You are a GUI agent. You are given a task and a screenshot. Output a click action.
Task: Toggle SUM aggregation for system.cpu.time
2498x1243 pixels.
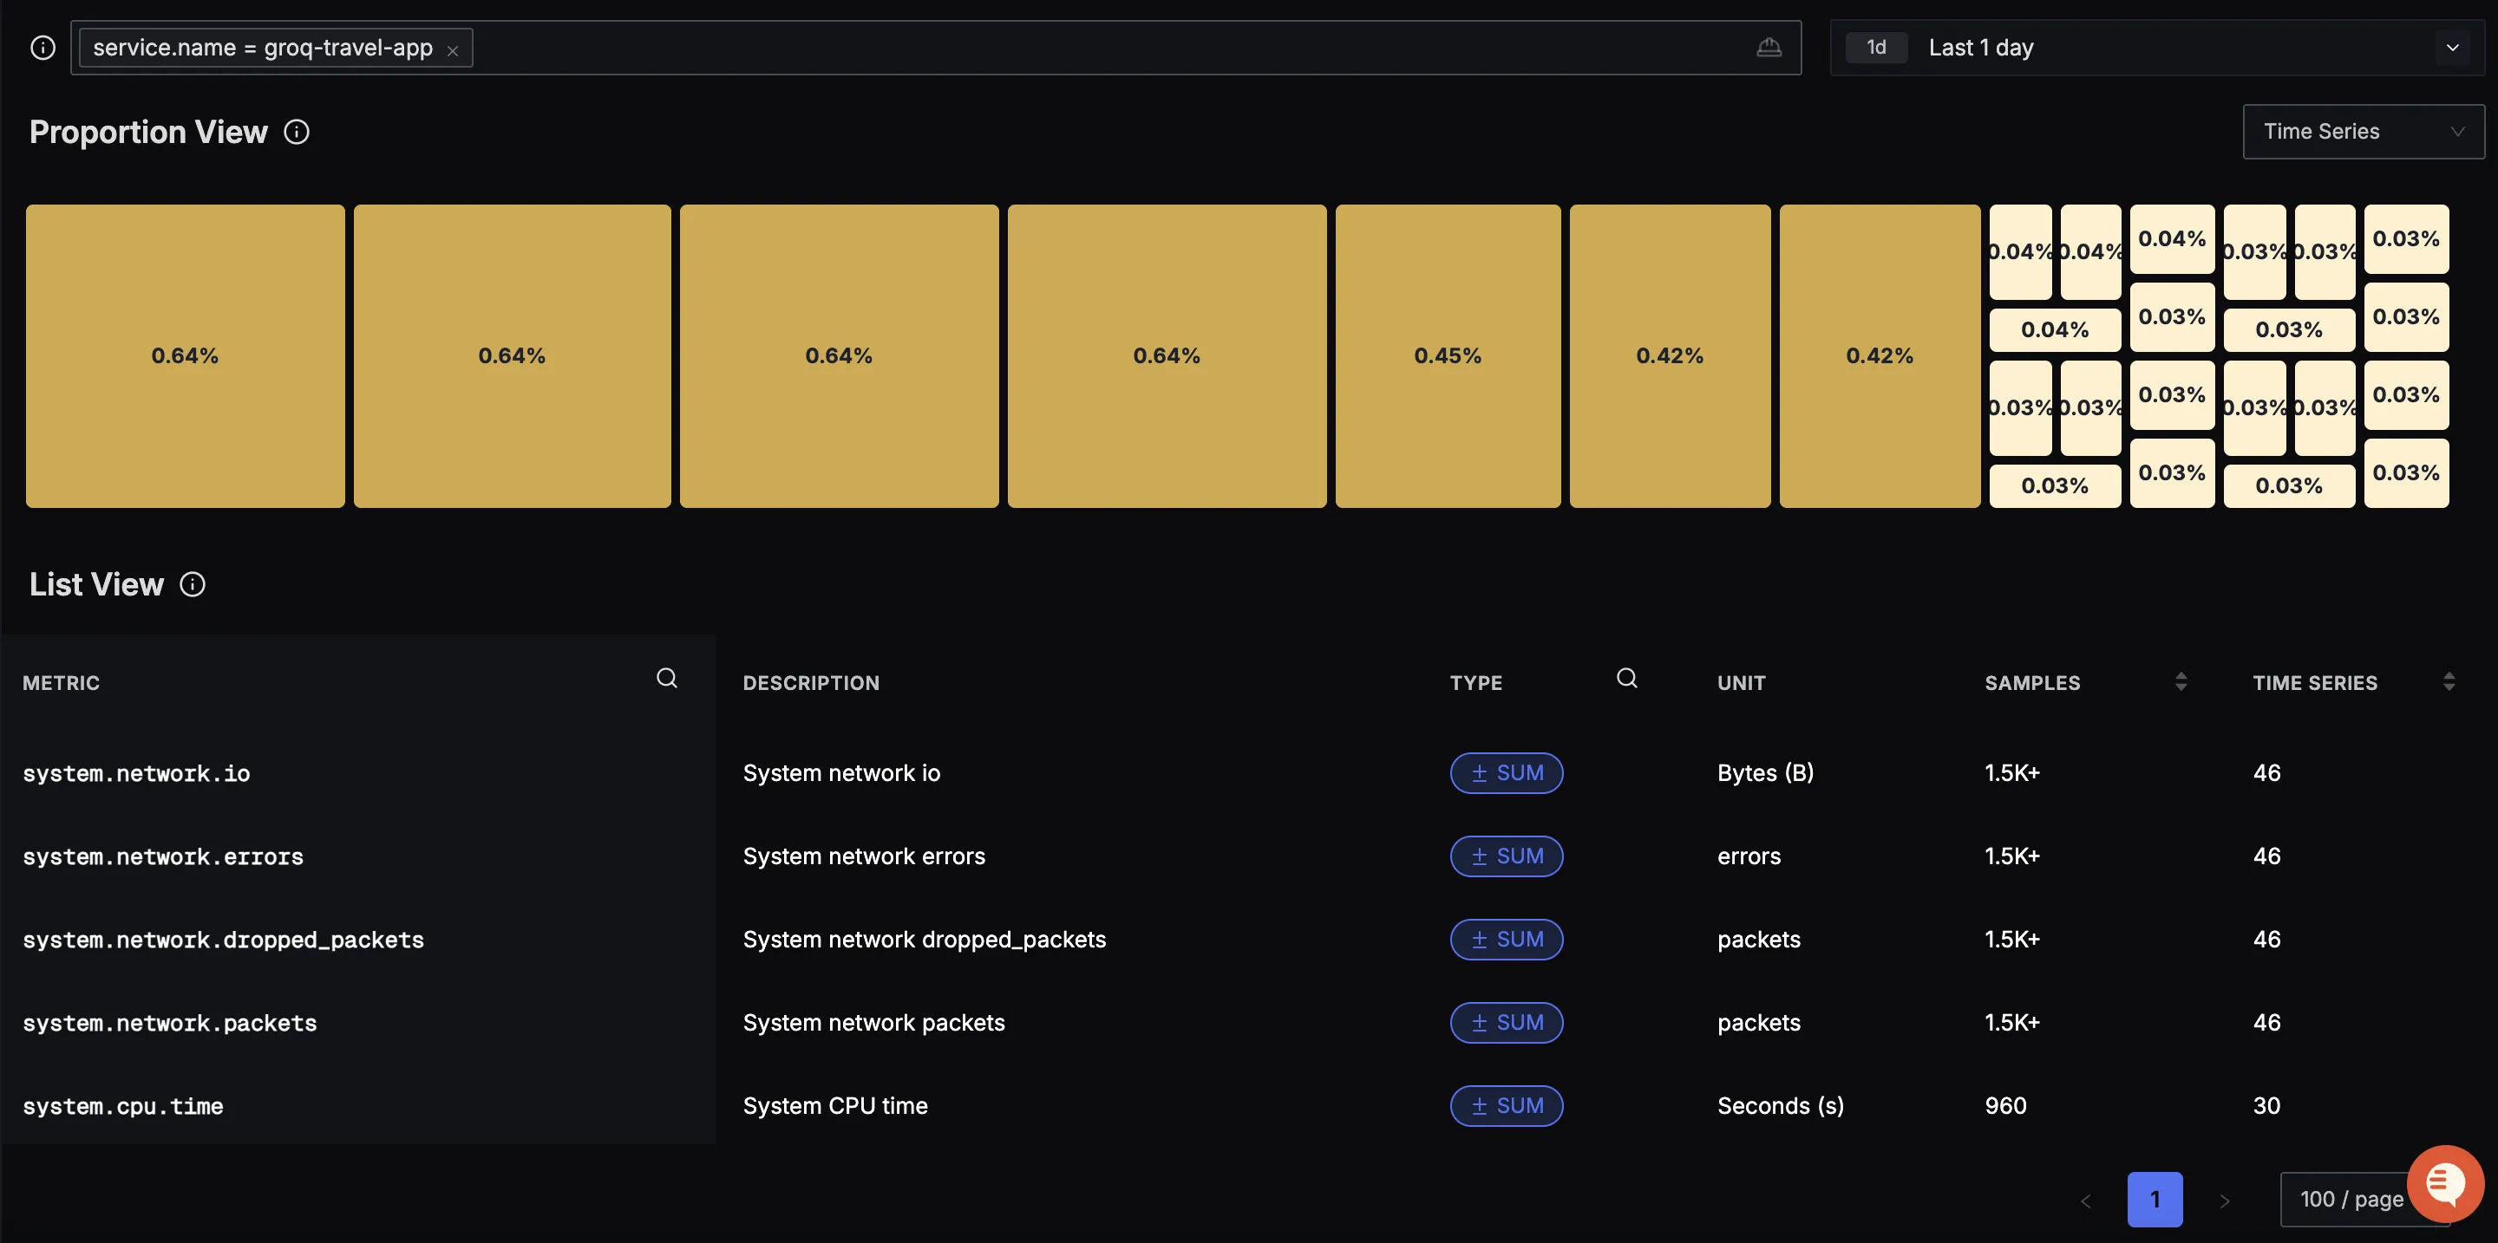click(1506, 1105)
